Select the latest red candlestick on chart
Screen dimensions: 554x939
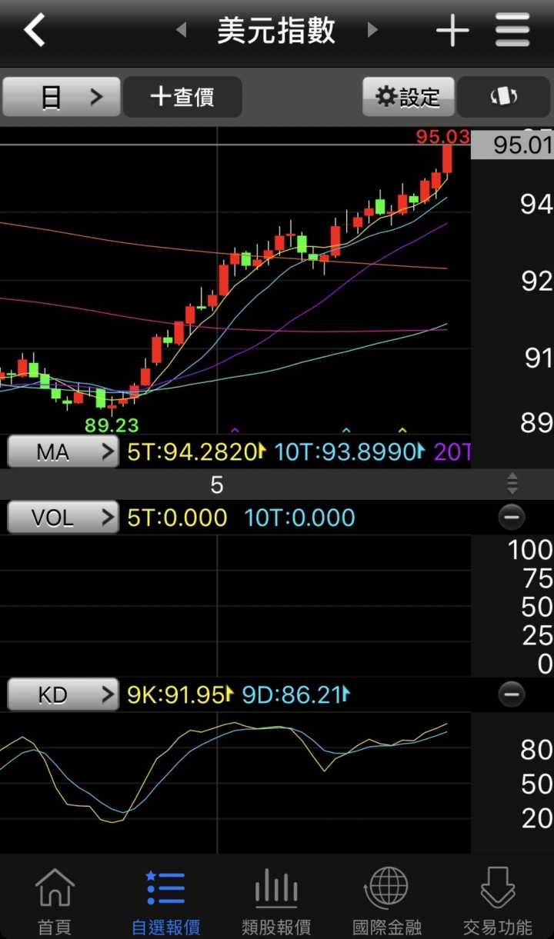(x=447, y=159)
